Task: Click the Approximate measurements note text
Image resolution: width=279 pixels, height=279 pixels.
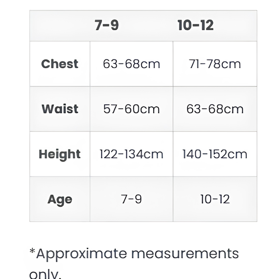Action: [x=134, y=263]
